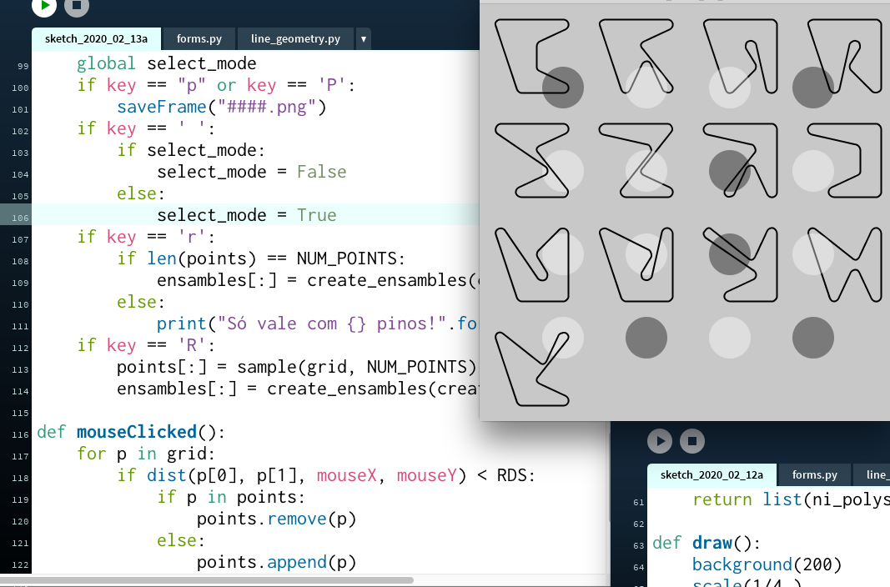This screenshot has width=890, height=587.
Task: Click 'return list(ni_polys' in background window
Action: (791, 499)
